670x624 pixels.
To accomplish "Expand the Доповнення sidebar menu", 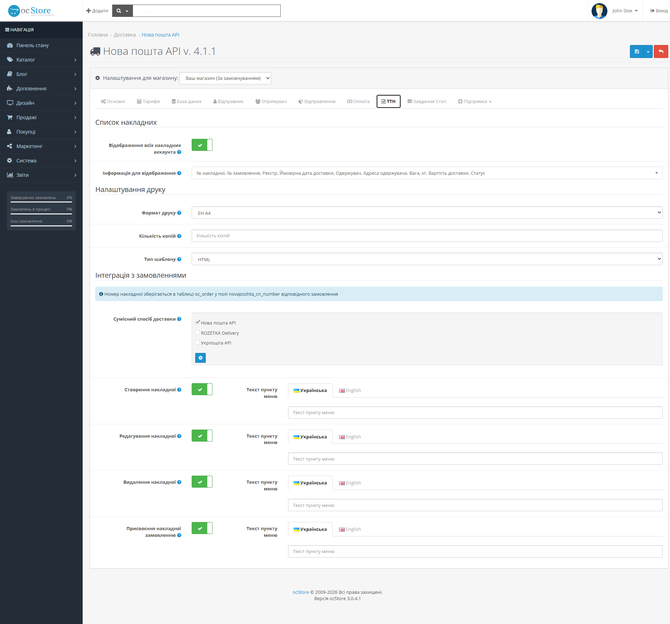I will (41, 89).
